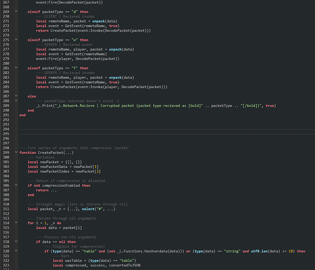Click line number 291 in the gutter

[x=6, y=115]
